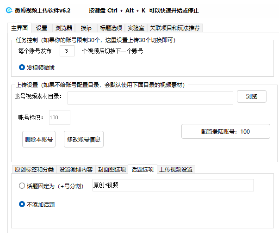Click the 账号标识 field showing 100
This screenshot has width=279, height=233.
click(60, 117)
